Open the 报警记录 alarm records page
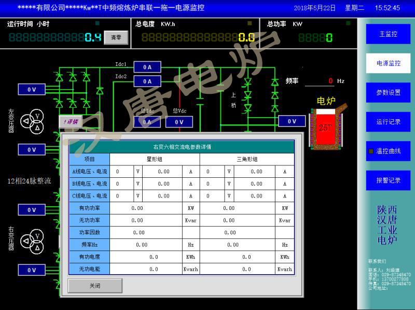Screen dimensions: 415x310 389,180
